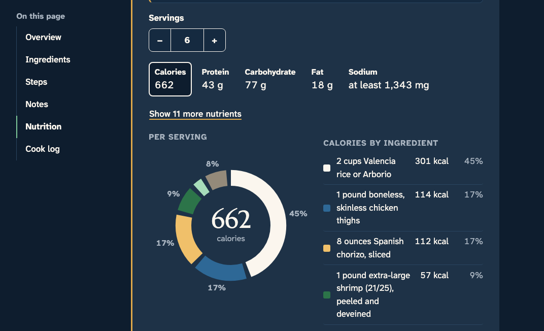Select the Protein 43 g nutrient

[215, 79]
